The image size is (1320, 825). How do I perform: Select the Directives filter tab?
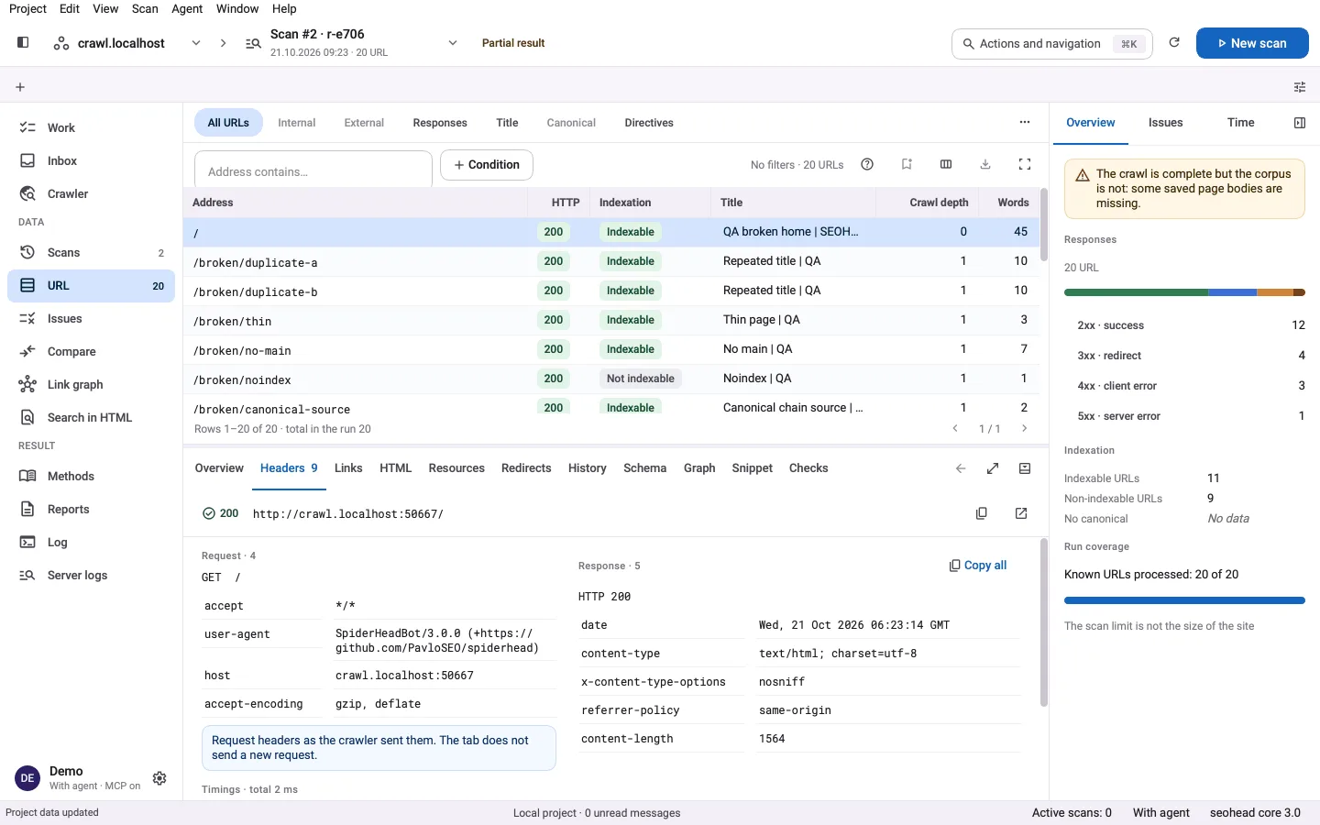[x=649, y=122]
